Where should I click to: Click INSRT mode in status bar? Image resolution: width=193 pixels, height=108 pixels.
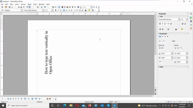click(111, 102)
